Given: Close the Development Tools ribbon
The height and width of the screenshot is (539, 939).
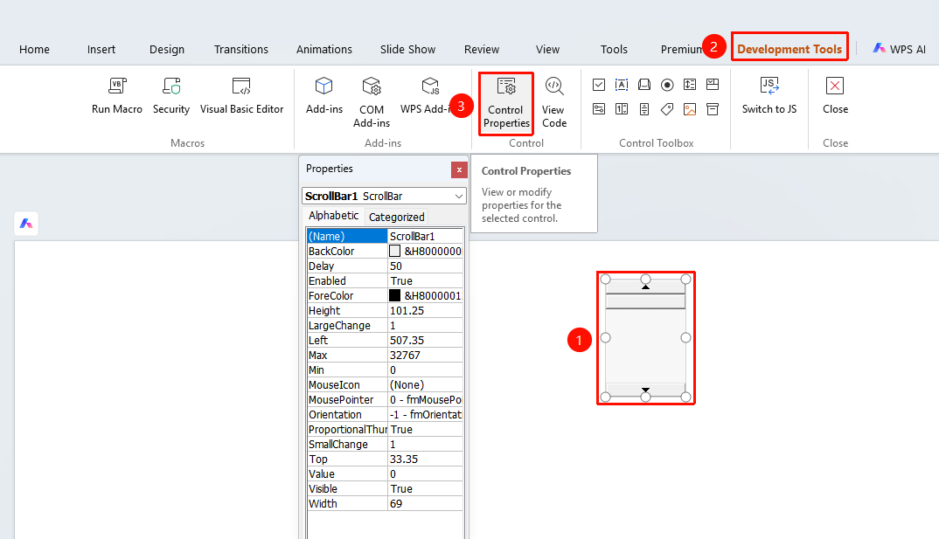Looking at the screenshot, I should click(835, 96).
